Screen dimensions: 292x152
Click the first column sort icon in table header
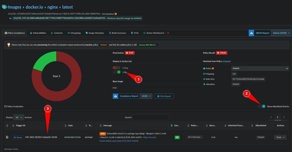click(x=7, y=126)
